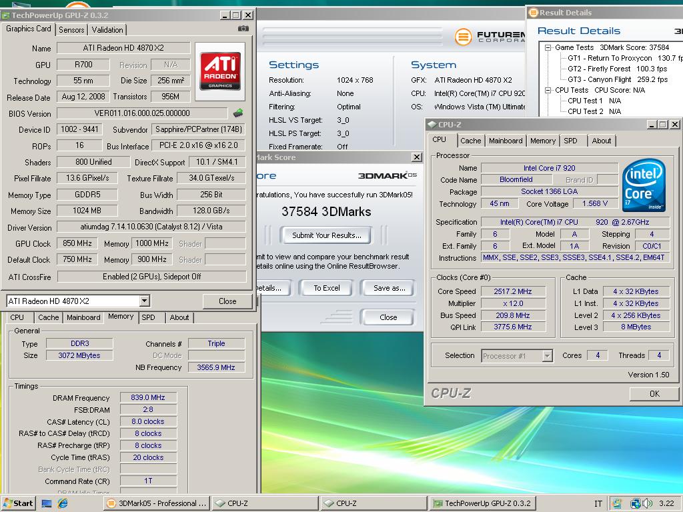Click the Core Speed 2517.2 MHz value
The width and height of the screenshot is (683, 512).
coord(513,292)
